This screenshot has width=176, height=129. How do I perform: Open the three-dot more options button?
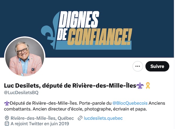tap(138, 66)
